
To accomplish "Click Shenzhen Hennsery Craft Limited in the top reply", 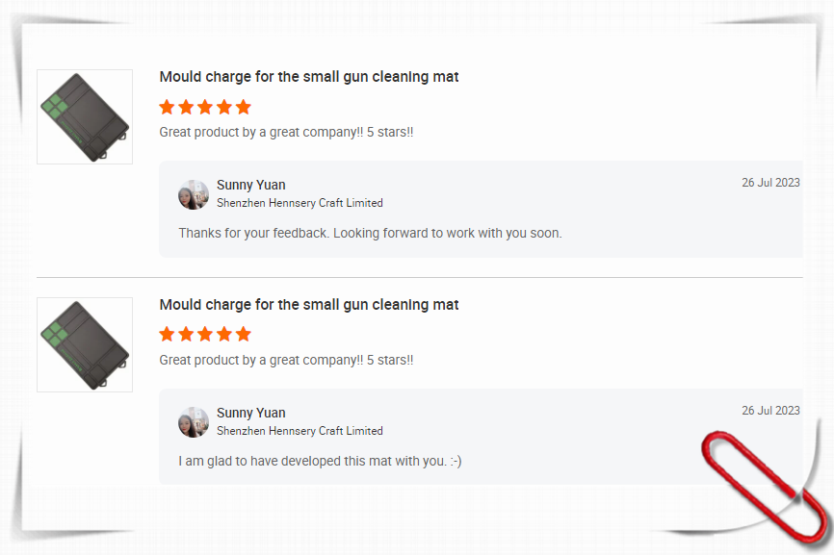I will click(300, 203).
